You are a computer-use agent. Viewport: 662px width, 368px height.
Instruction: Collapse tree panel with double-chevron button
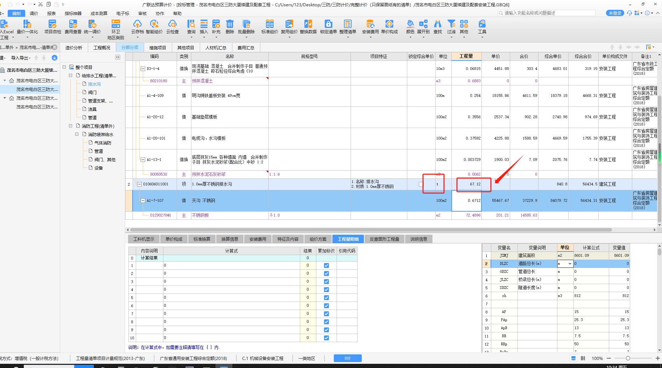[118, 57]
